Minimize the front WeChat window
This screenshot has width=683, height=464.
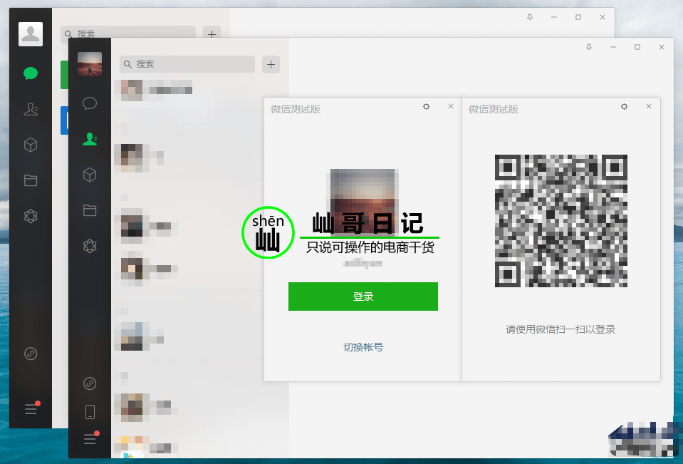click(613, 47)
